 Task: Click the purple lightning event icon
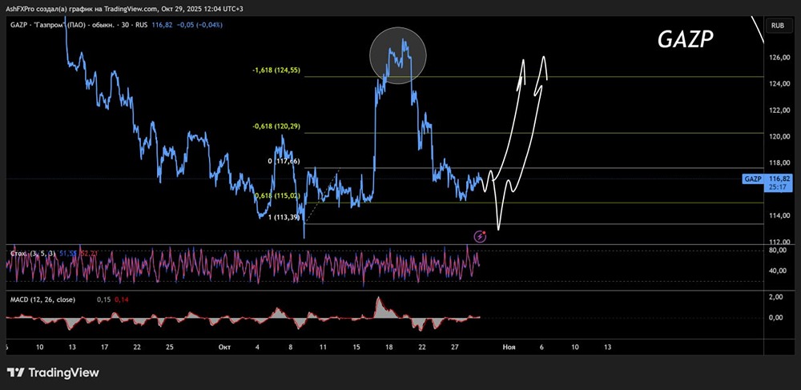click(x=480, y=236)
